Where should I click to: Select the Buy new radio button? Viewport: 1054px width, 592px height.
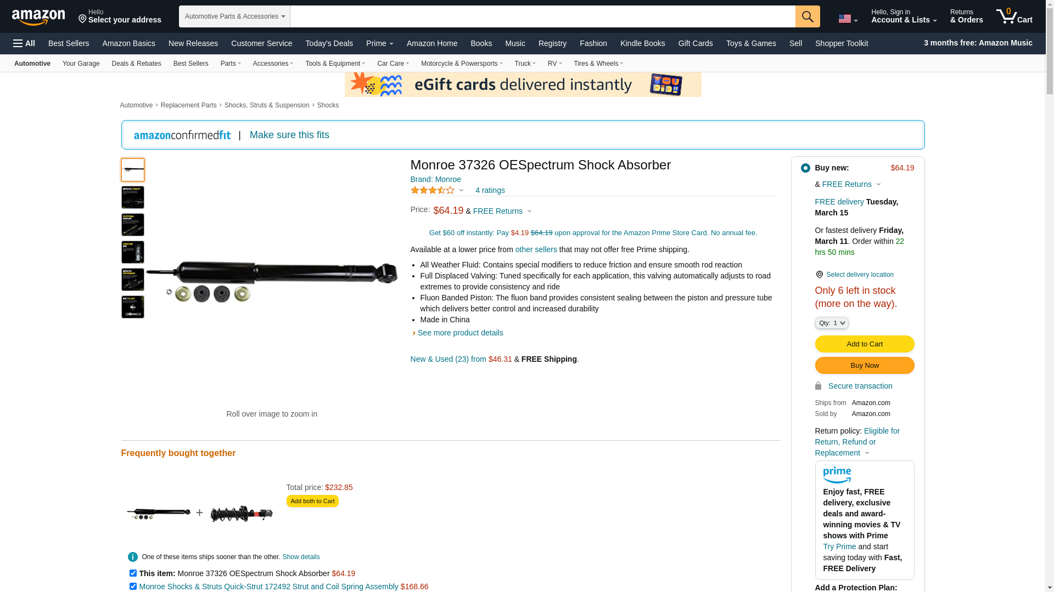805,168
